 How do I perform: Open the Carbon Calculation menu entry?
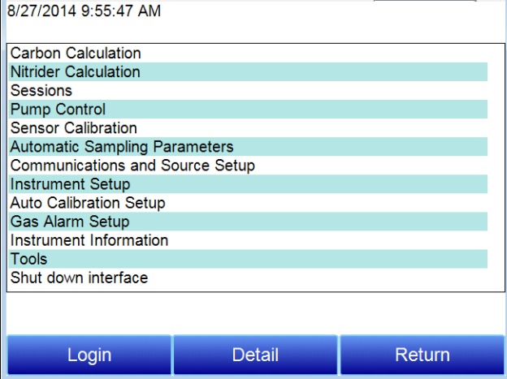[76, 54]
